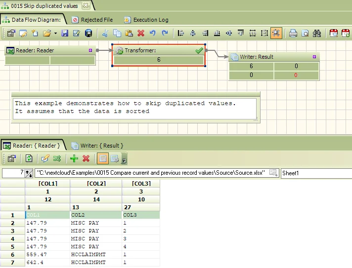
Task: Refresh Reader data with green arrows icon
Action: (29, 158)
